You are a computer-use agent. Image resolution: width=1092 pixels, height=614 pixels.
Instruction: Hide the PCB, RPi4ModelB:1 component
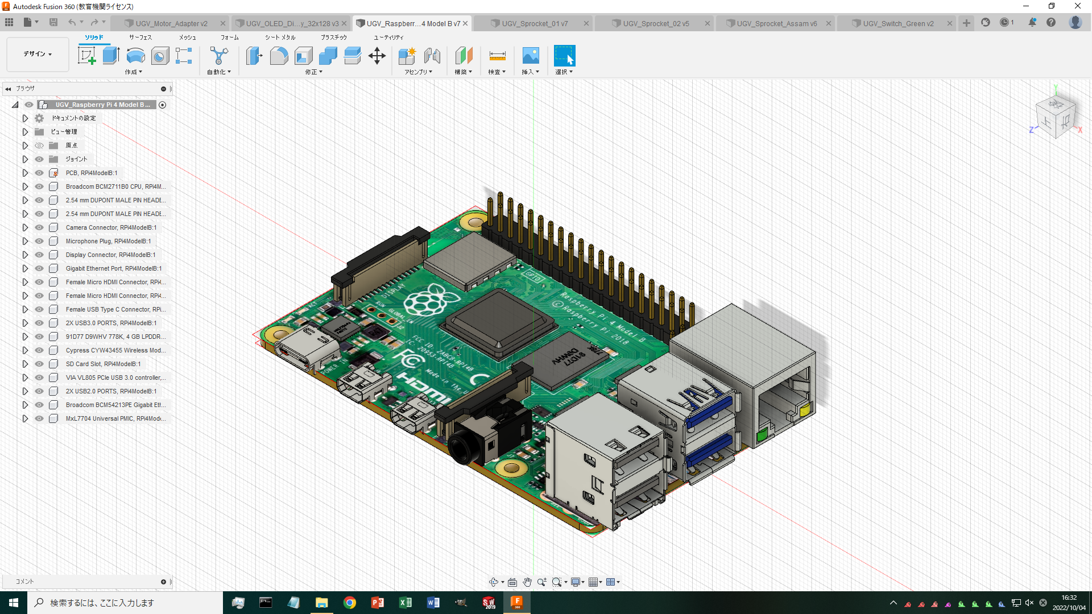(x=39, y=173)
